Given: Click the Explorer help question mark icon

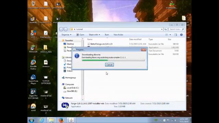Looking at the screenshot, I should coord(181,35).
